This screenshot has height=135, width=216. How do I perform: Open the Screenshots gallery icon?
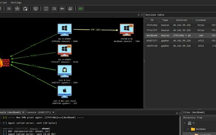click(x=70, y=9)
